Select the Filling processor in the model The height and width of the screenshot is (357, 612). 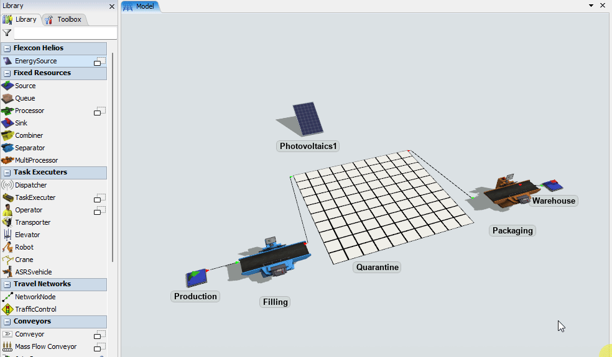point(274,258)
